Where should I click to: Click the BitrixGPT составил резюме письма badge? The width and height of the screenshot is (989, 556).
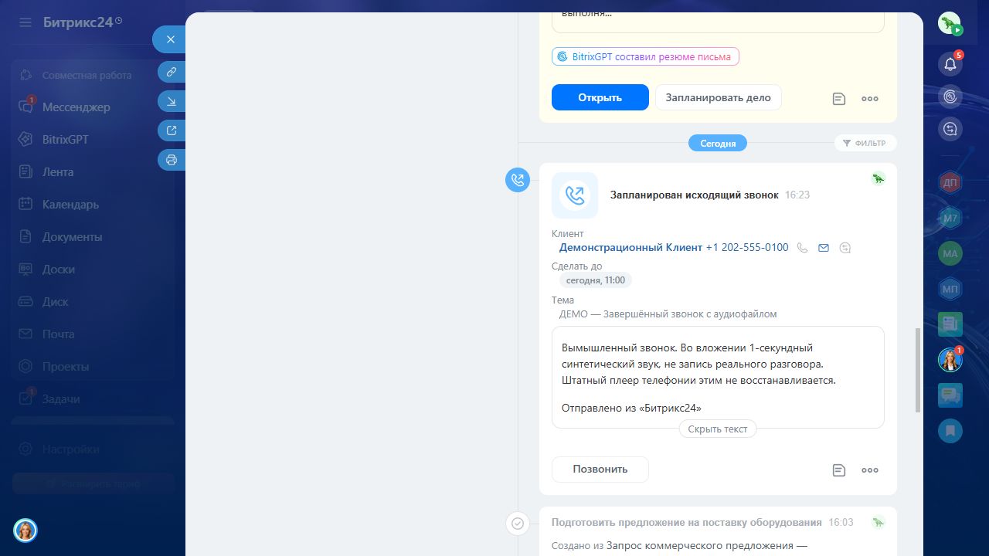pyautogui.click(x=645, y=56)
